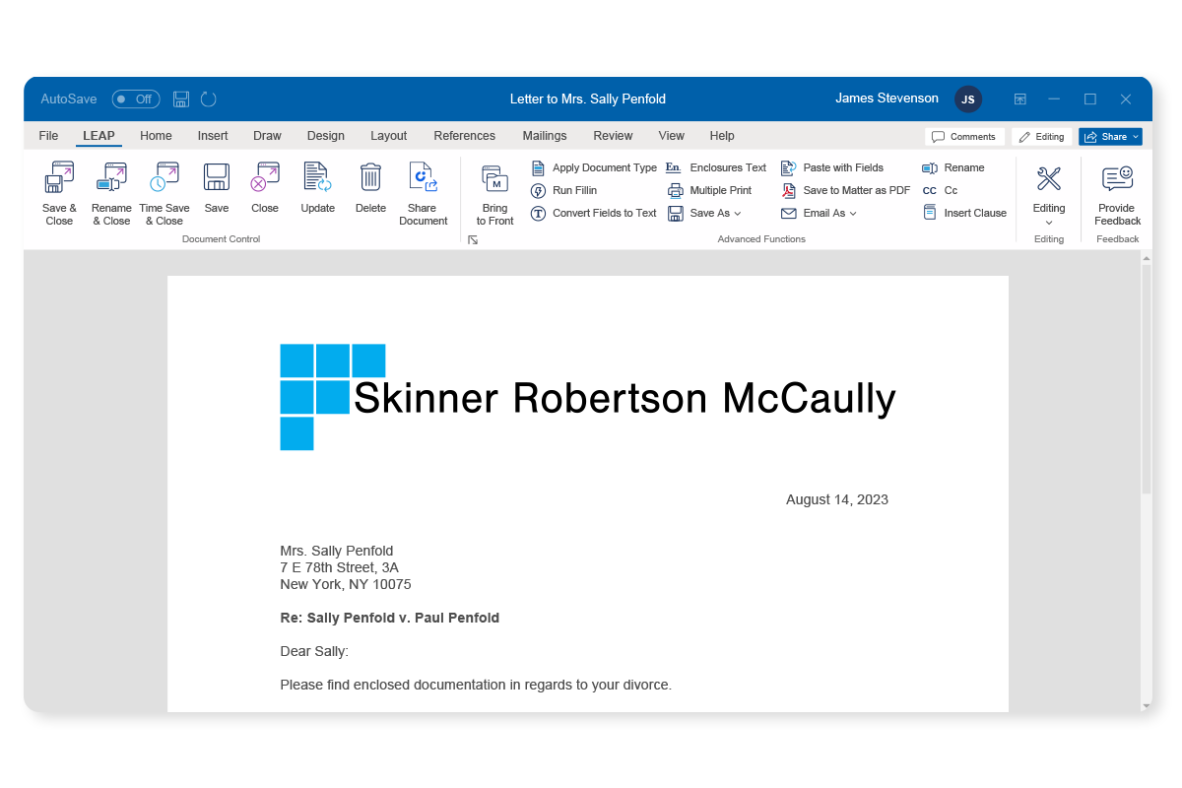Click Save to Matter as PDF
This screenshot has width=1182, height=788.
[x=845, y=190]
